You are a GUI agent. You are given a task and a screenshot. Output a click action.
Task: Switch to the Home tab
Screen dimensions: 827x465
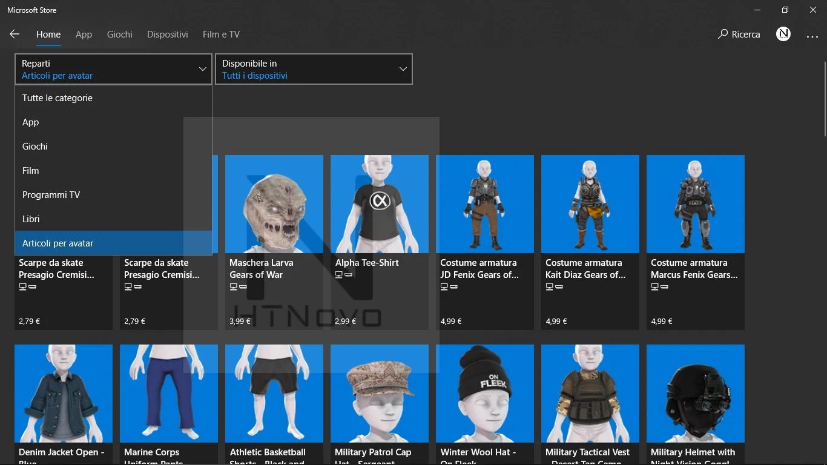[x=48, y=35]
